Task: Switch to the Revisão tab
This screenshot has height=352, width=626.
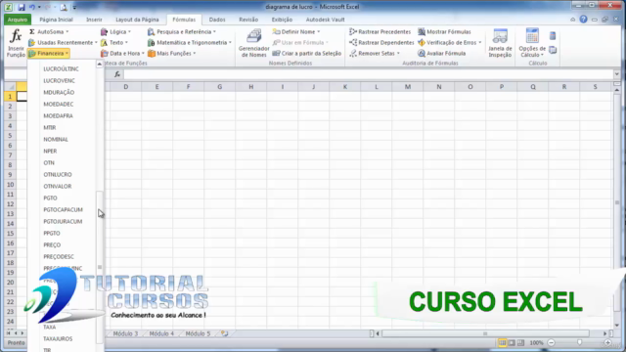Action: 248,20
